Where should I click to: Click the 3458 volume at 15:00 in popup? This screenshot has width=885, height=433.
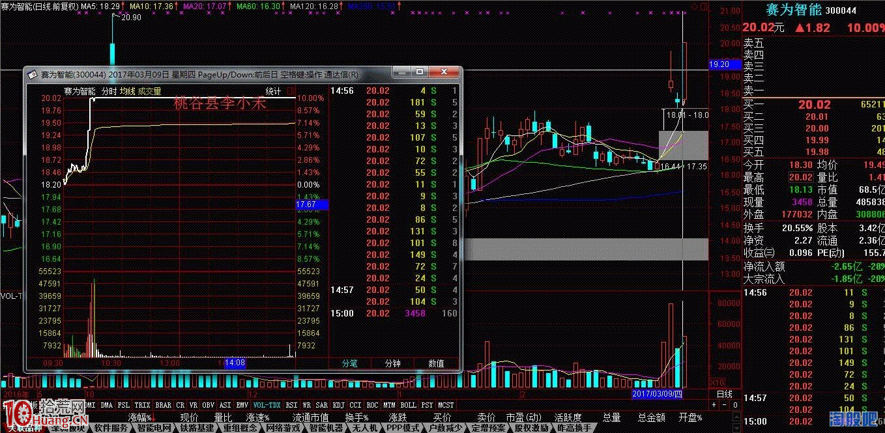pos(414,313)
